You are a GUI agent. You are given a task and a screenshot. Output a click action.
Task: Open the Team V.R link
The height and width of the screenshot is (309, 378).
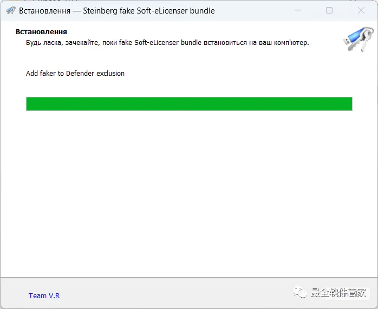coord(44,295)
